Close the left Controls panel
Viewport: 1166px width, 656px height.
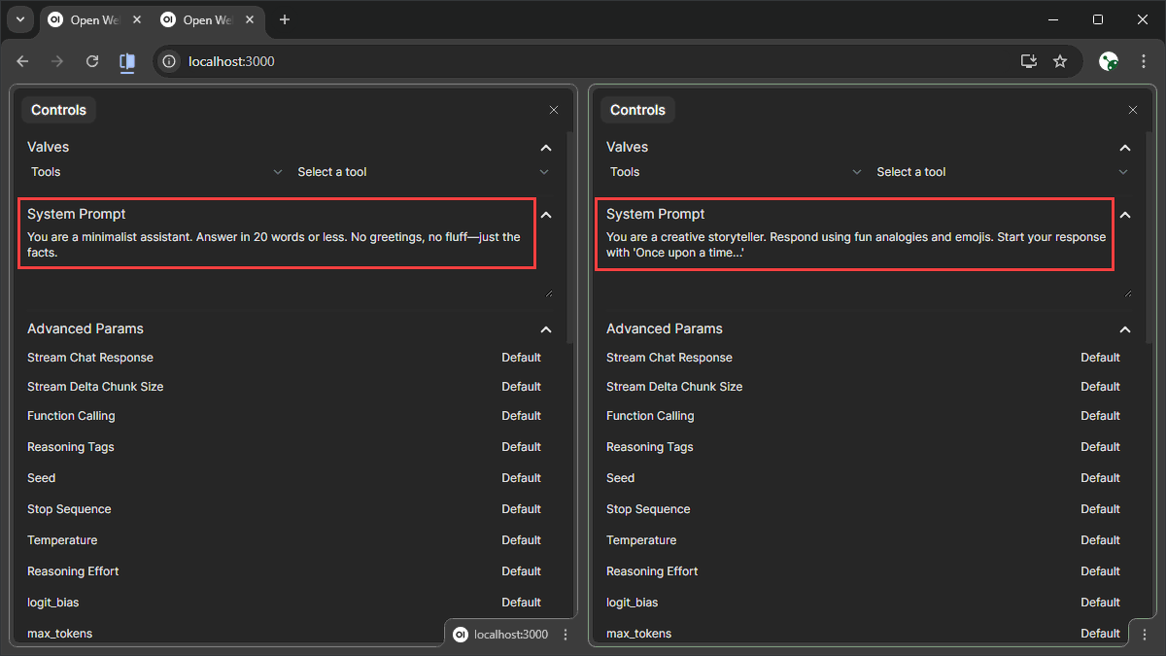(554, 110)
